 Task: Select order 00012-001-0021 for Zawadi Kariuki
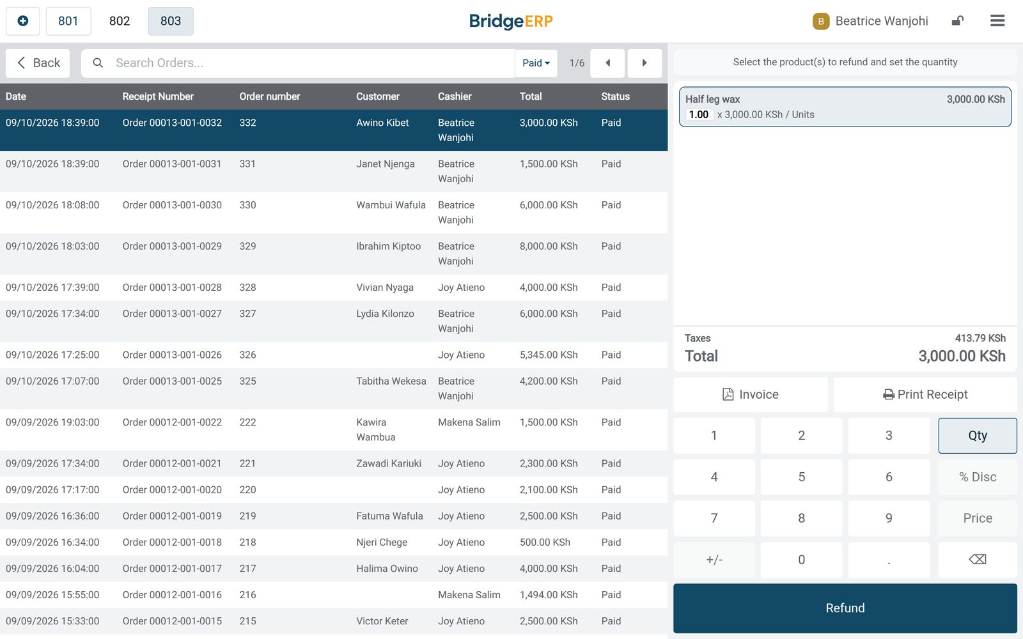coord(334,464)
